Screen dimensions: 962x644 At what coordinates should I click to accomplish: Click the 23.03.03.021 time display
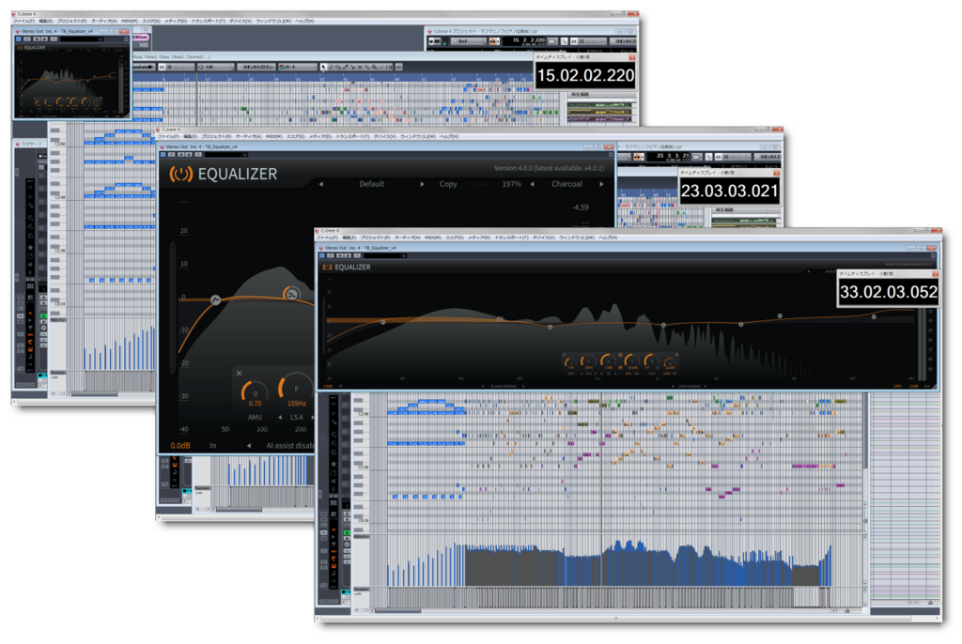click(729, 191)
